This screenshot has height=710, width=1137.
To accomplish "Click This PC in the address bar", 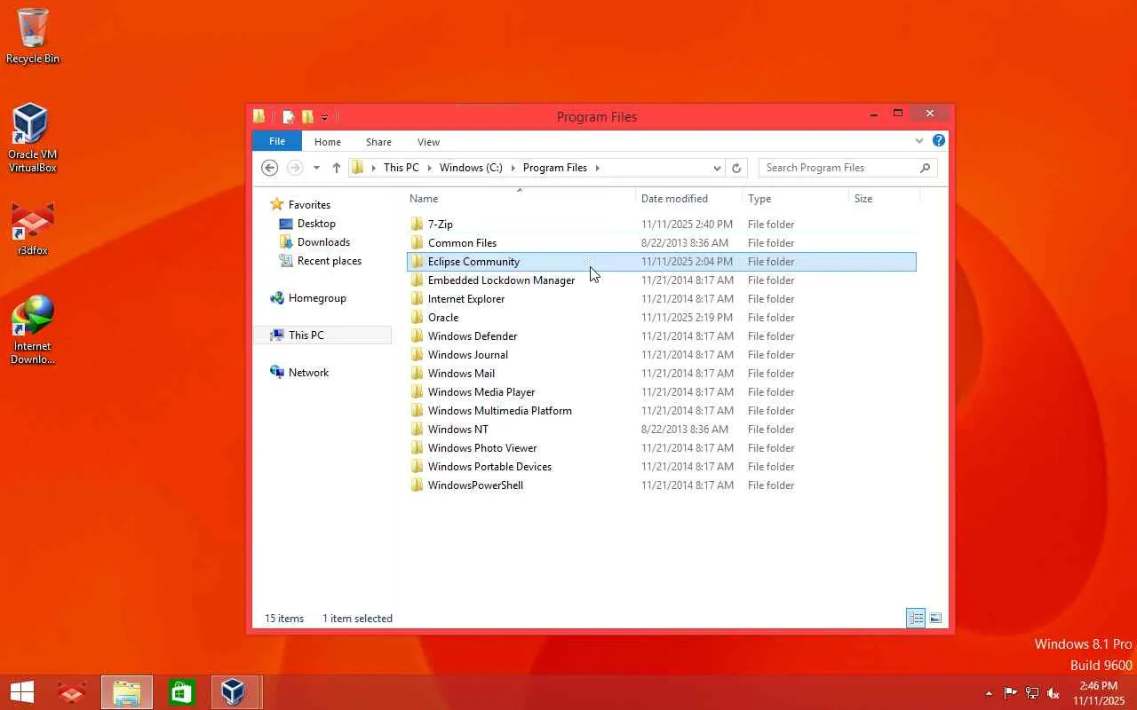I will tap(401, 168).
